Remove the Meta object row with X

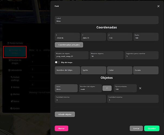click(140, 88)
